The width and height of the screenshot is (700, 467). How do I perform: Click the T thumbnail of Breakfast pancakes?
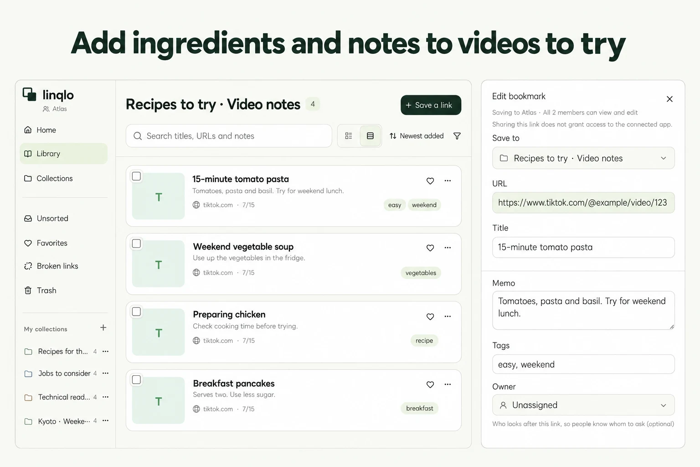(158, 400)
